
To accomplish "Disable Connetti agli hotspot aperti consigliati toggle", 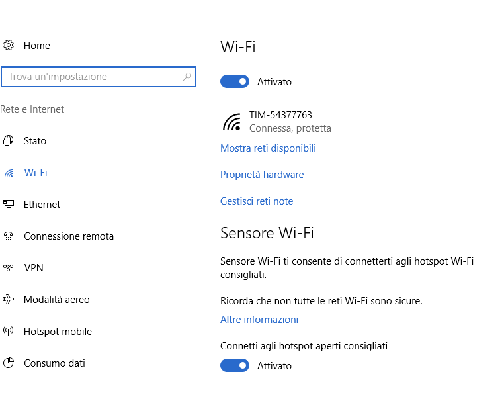I will [235, 365].
